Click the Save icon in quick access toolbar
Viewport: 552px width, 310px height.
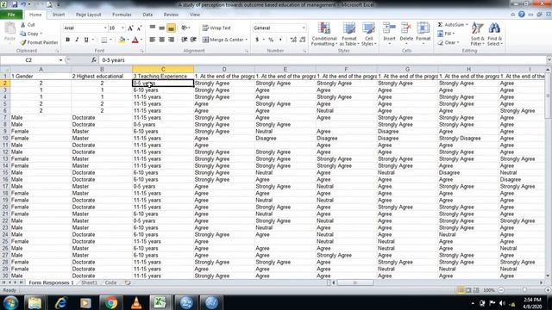tap(15, 4)
